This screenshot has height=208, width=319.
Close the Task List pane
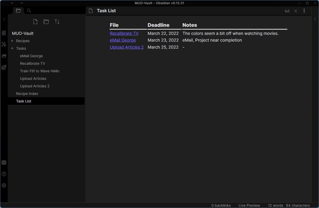(x=296, y=11)
